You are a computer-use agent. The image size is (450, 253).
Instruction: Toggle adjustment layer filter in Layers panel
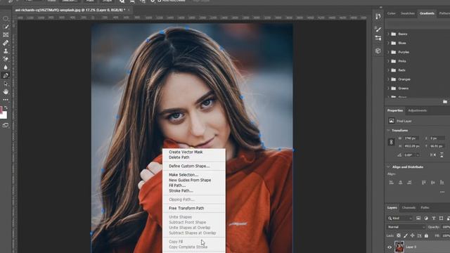[x=426, y=219]
